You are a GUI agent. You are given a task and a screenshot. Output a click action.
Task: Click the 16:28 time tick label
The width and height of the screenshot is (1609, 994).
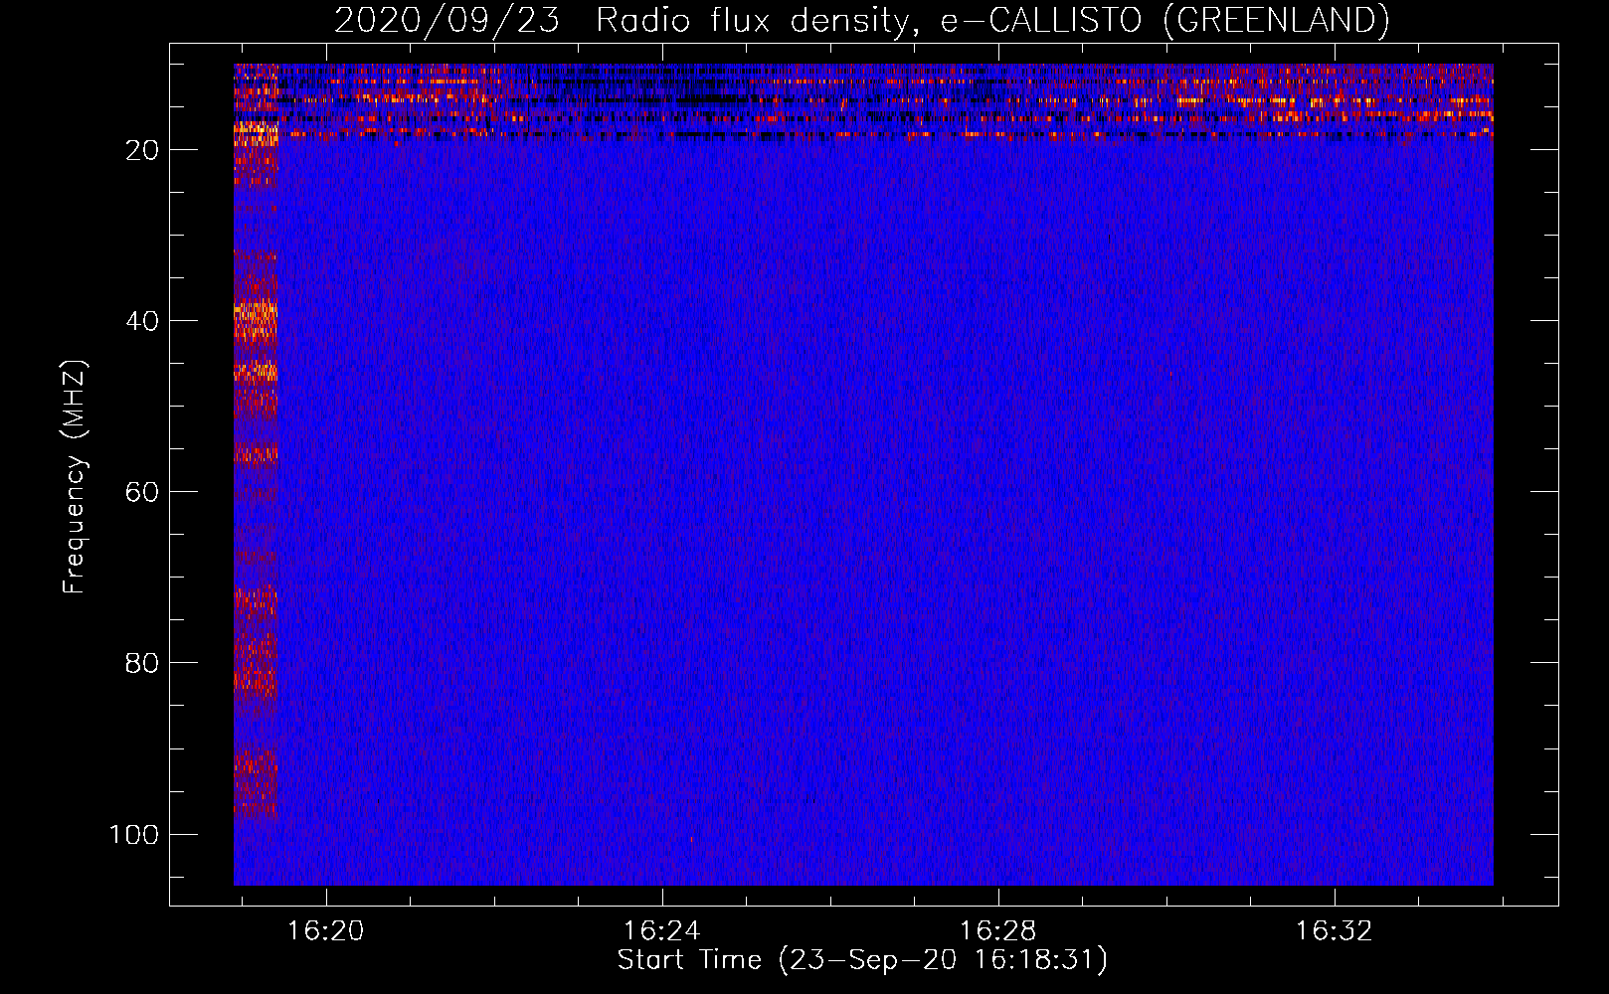(997, 931)
